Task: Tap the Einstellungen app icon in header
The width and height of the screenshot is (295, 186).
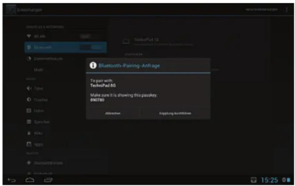Action: pyautogui.click(x=10, y=9)
